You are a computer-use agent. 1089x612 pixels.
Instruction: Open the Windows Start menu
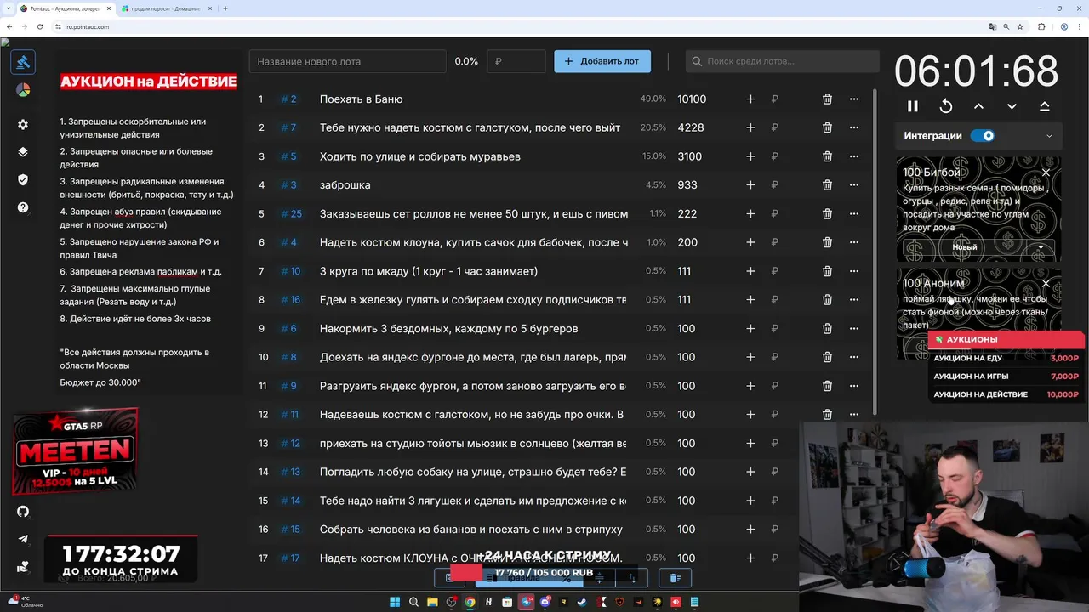[395, 603]
